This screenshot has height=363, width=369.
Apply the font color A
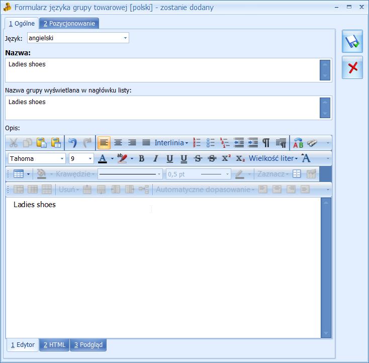[103, 158]
